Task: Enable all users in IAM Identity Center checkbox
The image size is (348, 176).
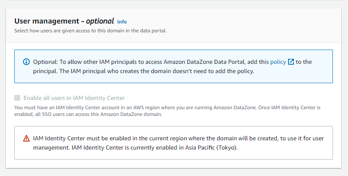Action: [x=17, y=98]
